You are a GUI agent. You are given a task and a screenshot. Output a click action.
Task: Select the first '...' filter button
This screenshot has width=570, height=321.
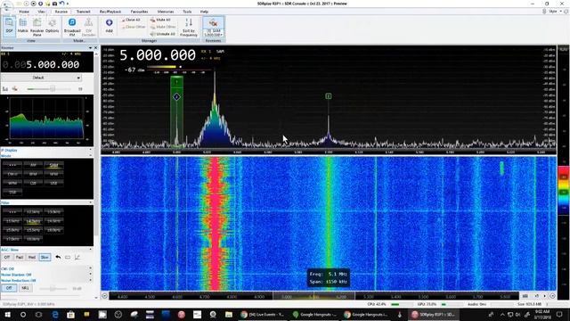tap(12, 212)
